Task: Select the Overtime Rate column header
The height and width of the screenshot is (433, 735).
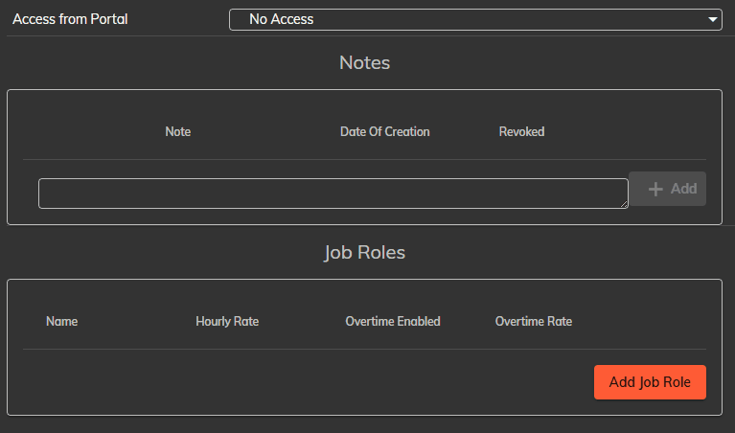Action: 533,321
